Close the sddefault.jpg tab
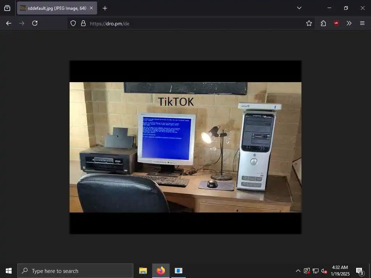Image resolution: width=371 pixels, height=278 pixels. (91, 8)
